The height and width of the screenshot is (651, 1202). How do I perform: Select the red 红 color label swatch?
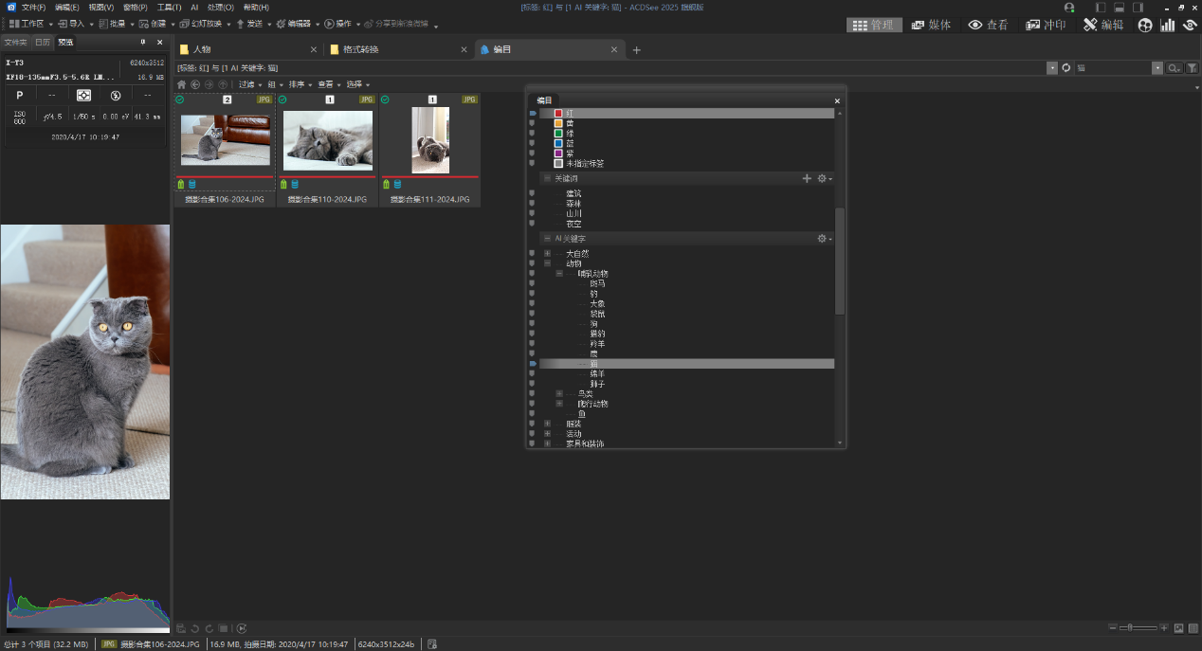click(x=558, y=114)
